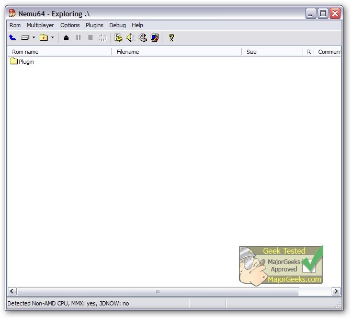Image resolution: width=351 pixels, height=318 pixels.
Task: Open the drive selector dropdown arrow
Action: pos(33,38)
